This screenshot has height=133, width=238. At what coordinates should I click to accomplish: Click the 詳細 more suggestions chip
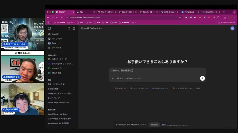click(198, 88)
